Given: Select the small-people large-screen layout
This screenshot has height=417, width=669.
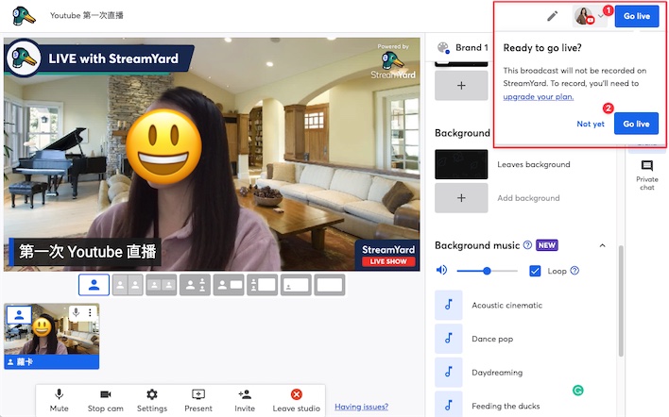Looking at the screenshot, I should (x=263, y=285).
